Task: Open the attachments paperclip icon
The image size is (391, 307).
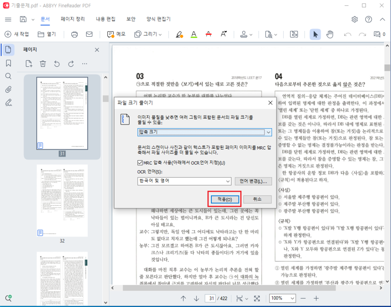Action: tap(8, 89)
